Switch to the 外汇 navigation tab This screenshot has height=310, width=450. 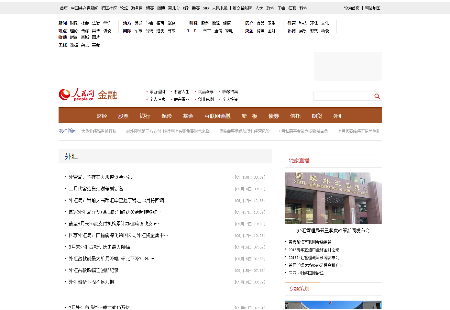pos(338,116)
